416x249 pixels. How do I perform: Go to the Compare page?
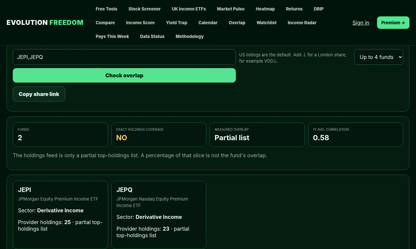click(105, 23)
